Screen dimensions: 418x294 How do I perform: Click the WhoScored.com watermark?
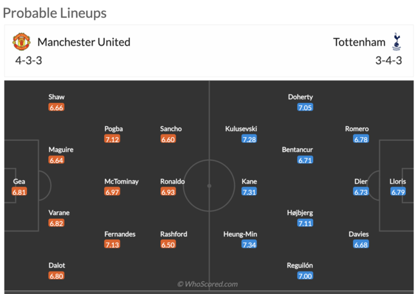[208, 284]
